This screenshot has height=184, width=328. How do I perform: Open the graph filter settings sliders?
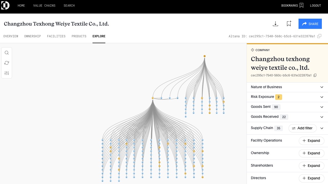tap(7, 73)
